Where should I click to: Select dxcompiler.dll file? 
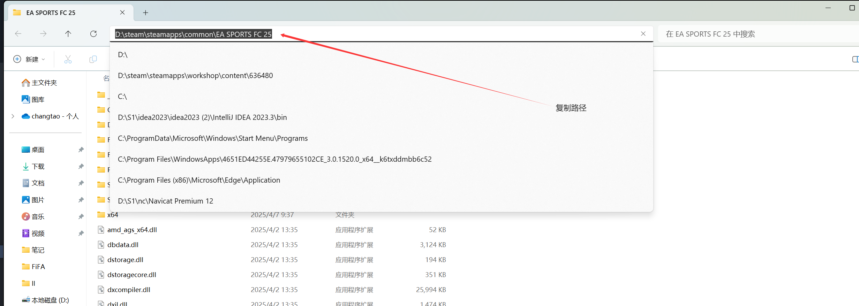129,290
